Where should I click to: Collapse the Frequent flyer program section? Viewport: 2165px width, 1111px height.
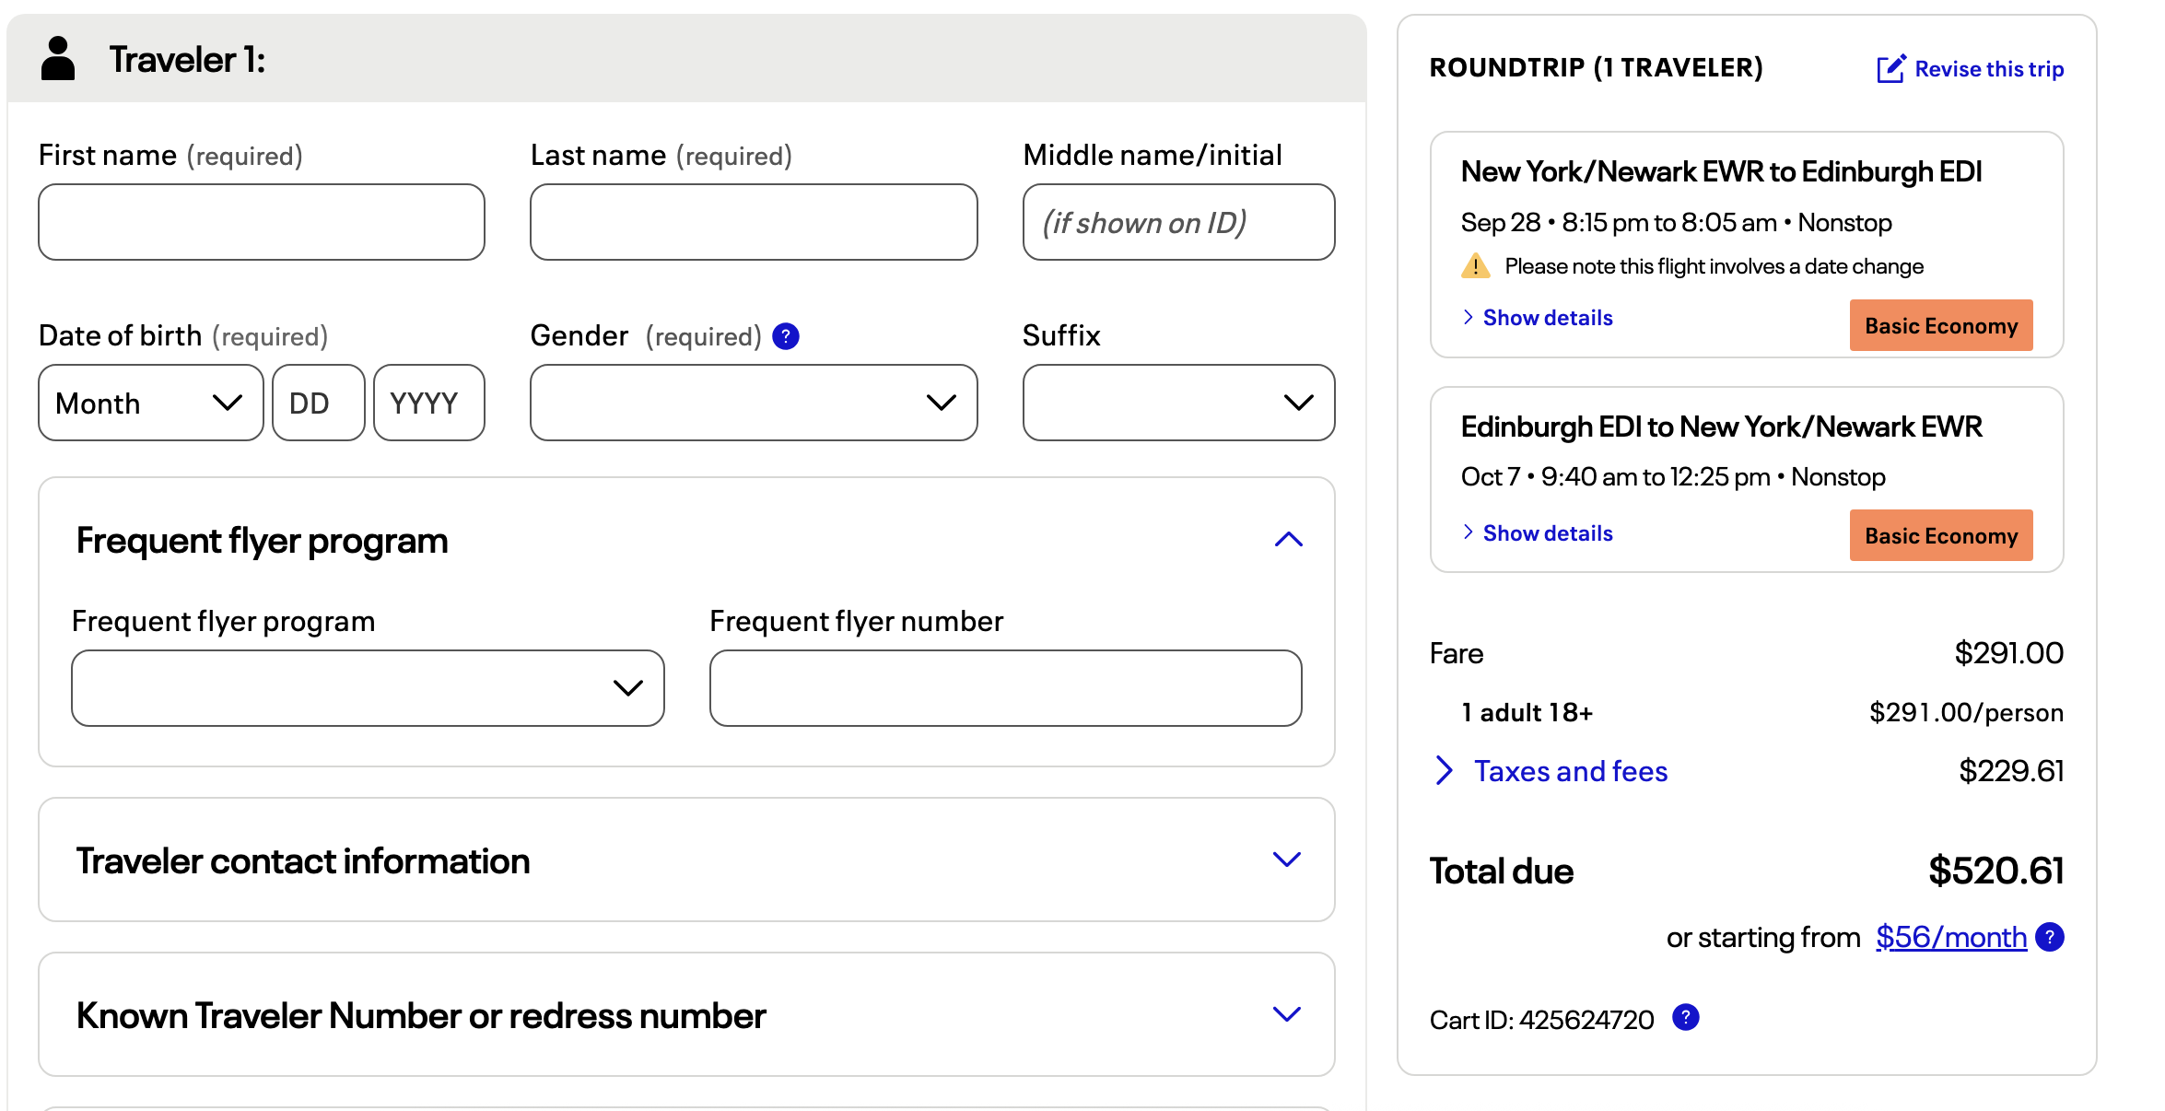(1288, 540)
